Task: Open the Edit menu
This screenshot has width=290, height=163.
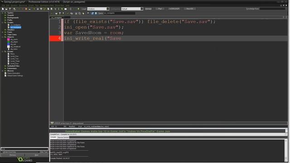Action: (8, 5)
